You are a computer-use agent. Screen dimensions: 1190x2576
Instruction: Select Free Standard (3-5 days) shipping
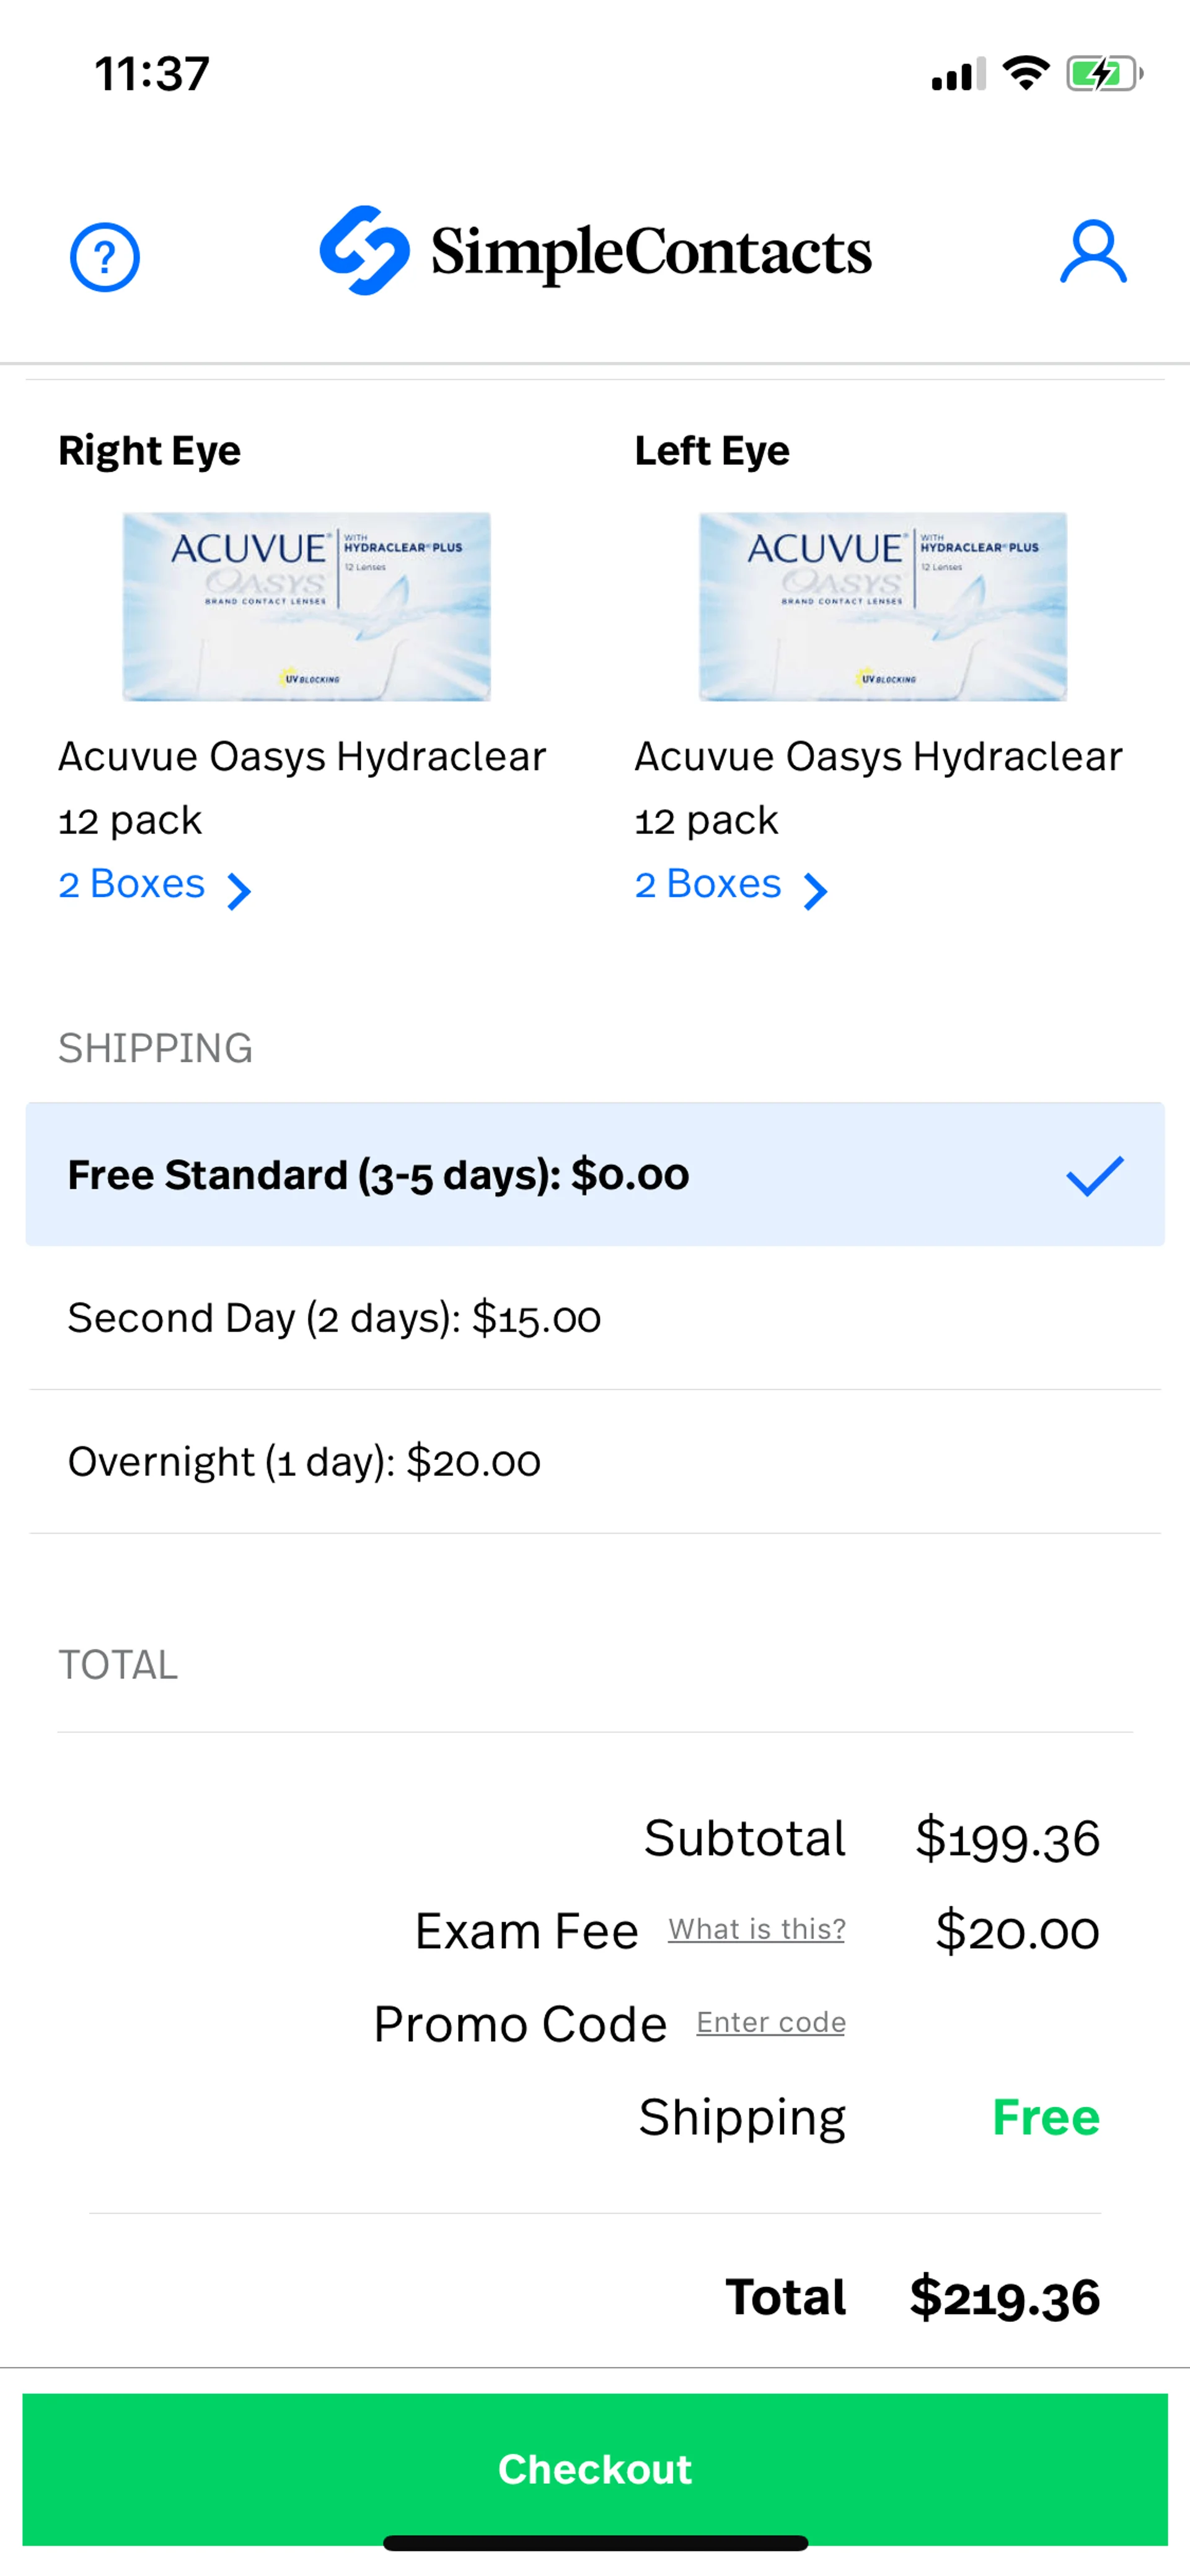point(378,1175)
